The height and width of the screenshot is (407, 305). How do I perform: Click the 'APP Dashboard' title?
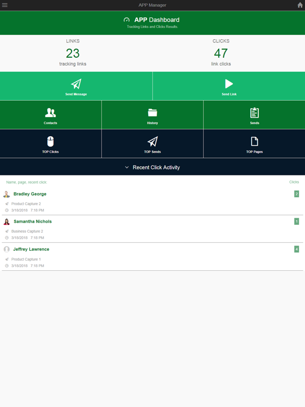[x=157, y=20]
